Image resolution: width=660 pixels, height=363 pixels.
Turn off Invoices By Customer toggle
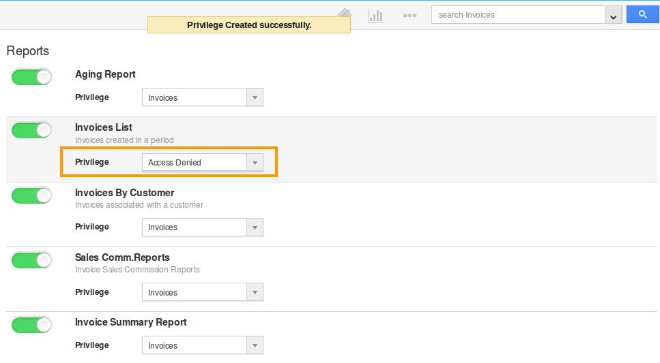pyautogui.click(x=31, y=195)
